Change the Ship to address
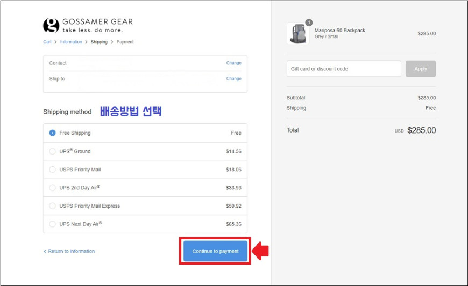 (x=233, y=78)
